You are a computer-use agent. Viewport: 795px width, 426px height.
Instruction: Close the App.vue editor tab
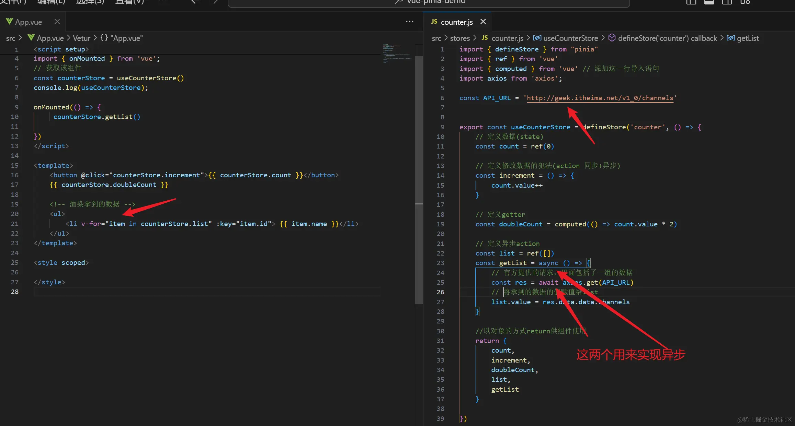coord(57,22)
